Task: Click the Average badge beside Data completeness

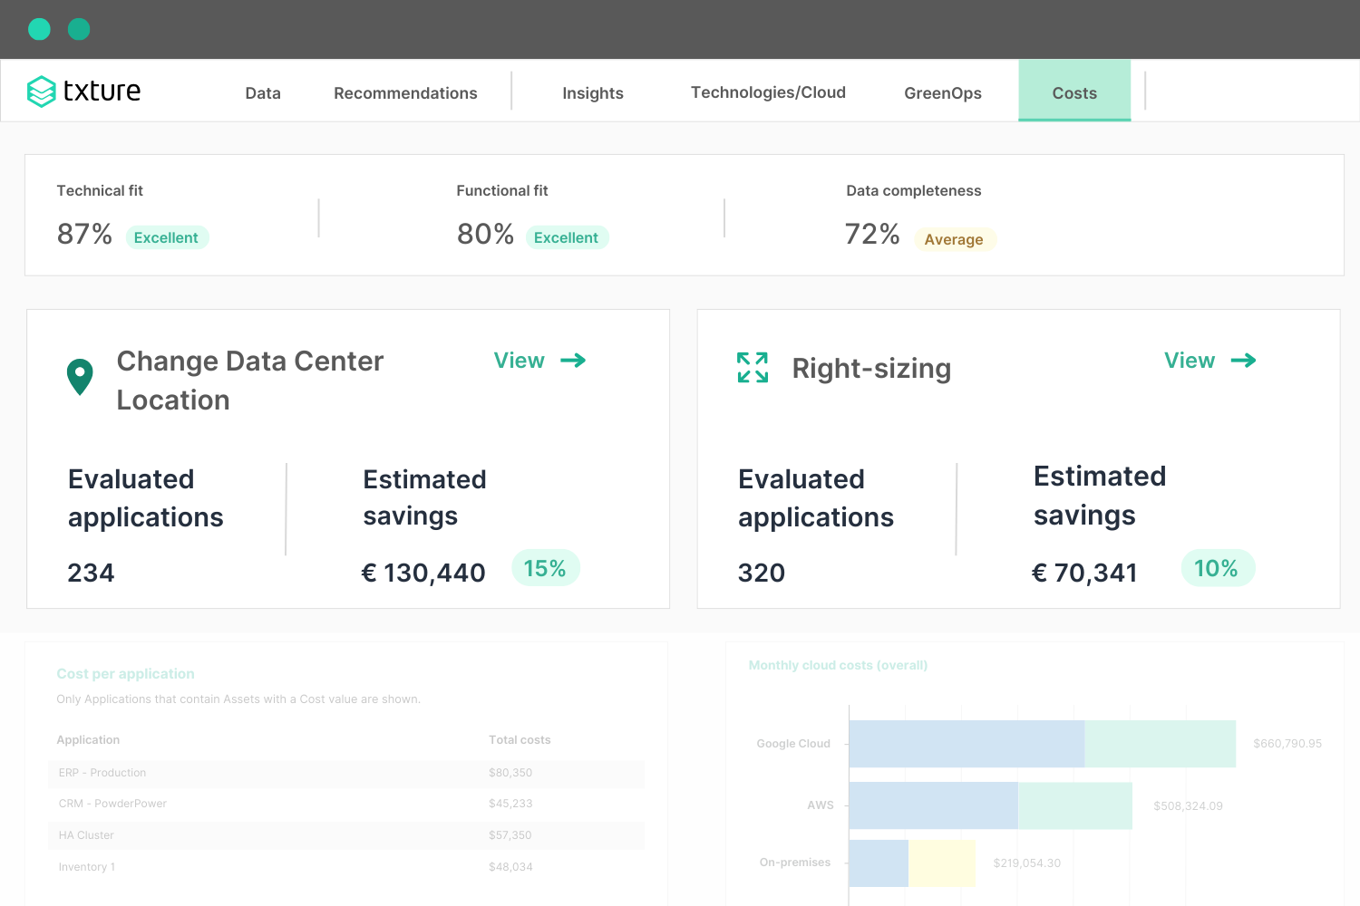Action: (954, 238)
